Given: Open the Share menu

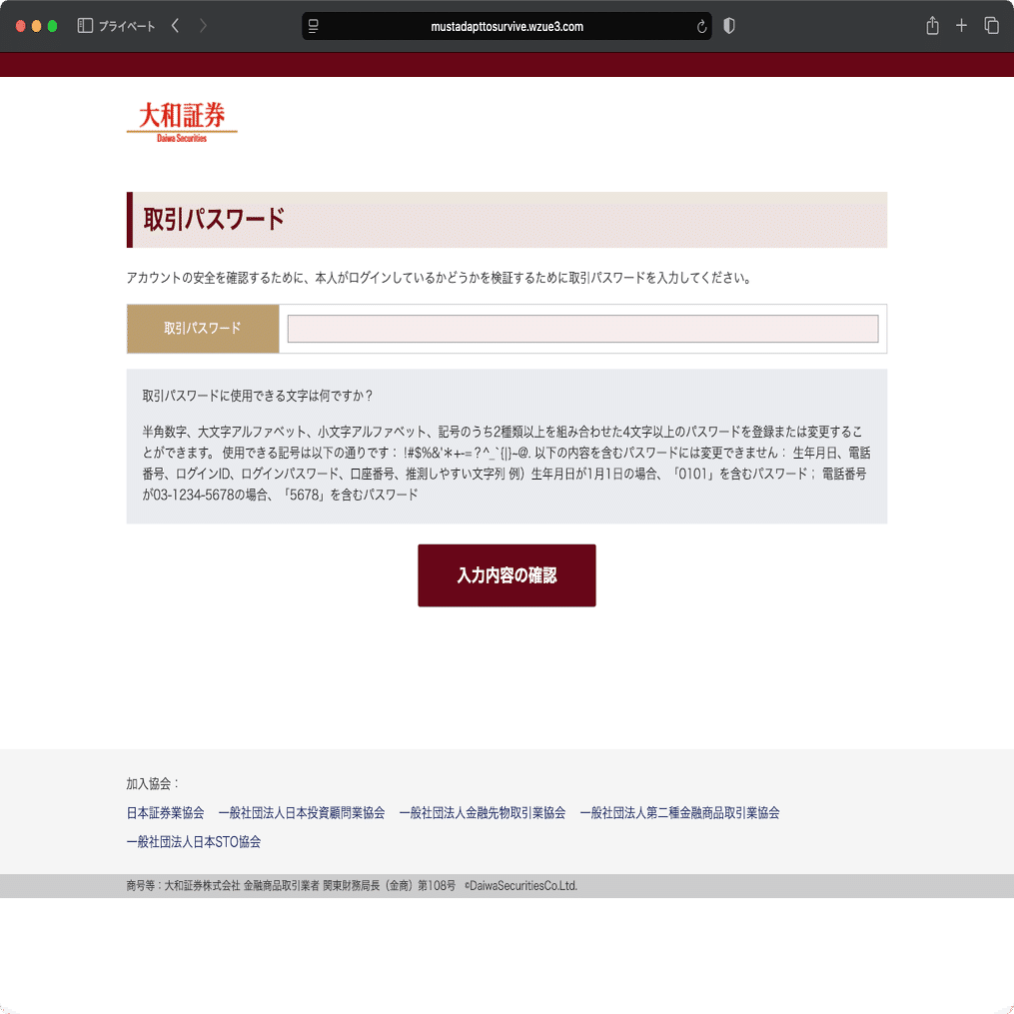Looking at the screenshot, I should 933,25.
